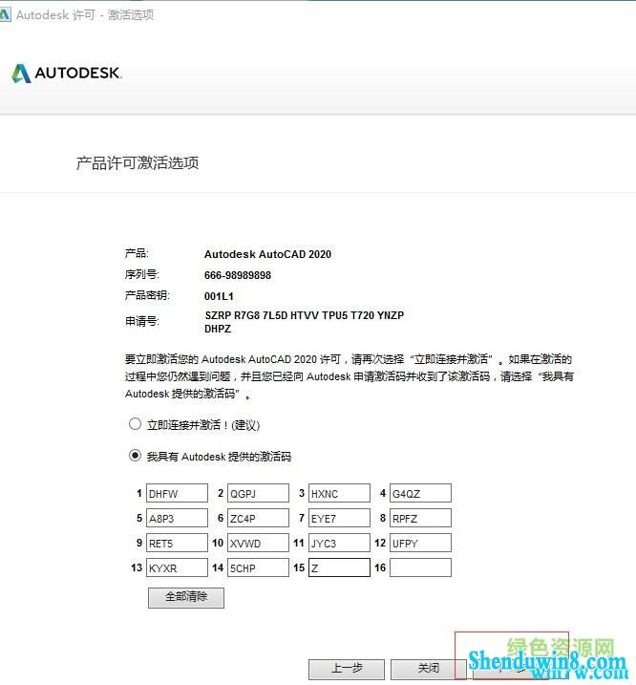
Task: Click activation code field 6 with ZC4P
Action: [258, 518]
